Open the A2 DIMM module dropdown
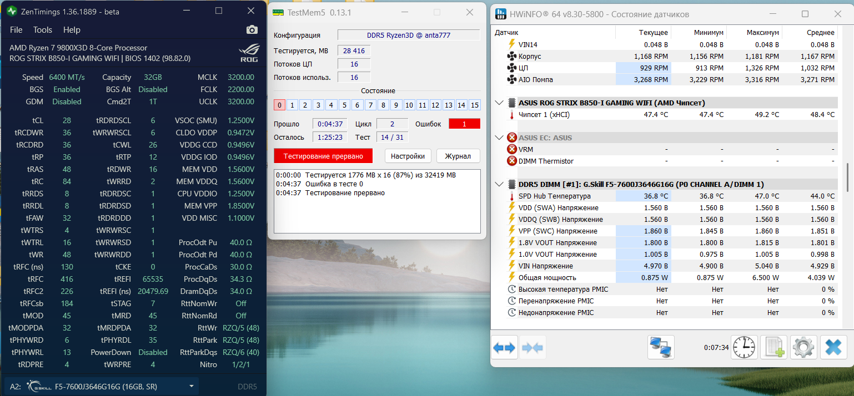The width and height of the screenshot is (854, 396). point(102,387)
